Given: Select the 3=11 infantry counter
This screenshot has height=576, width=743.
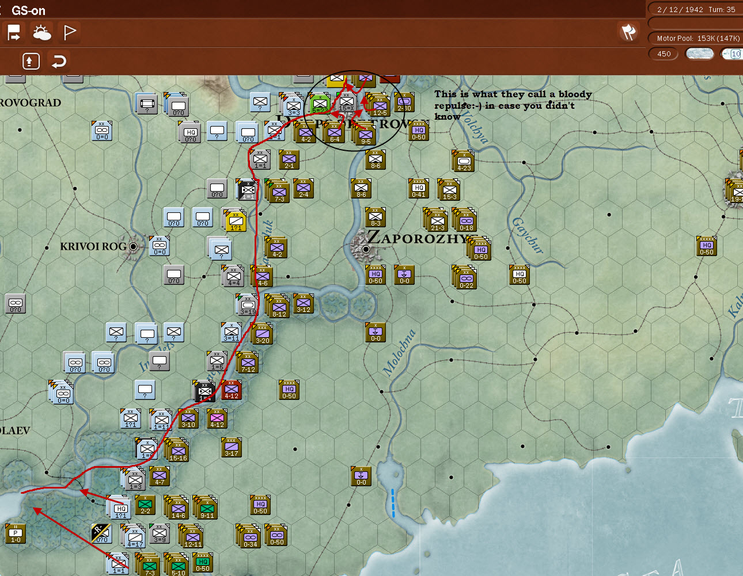Looking at the screenshot, I should coord(232,332).
